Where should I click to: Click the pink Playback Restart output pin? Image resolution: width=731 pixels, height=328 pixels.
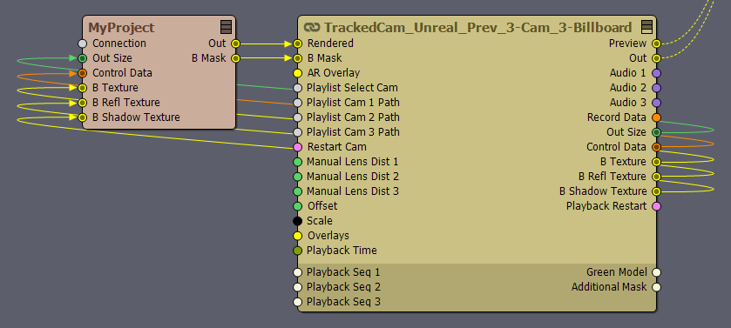[656, 206]
